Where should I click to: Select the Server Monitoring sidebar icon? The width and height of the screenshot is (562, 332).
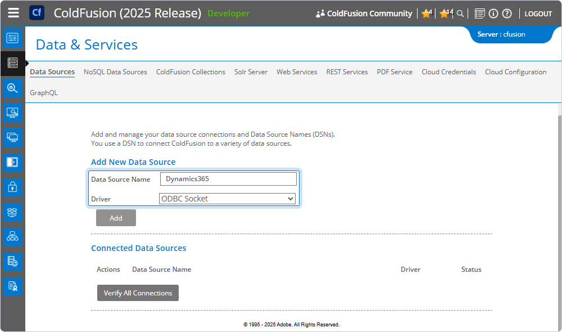(12, 113)
